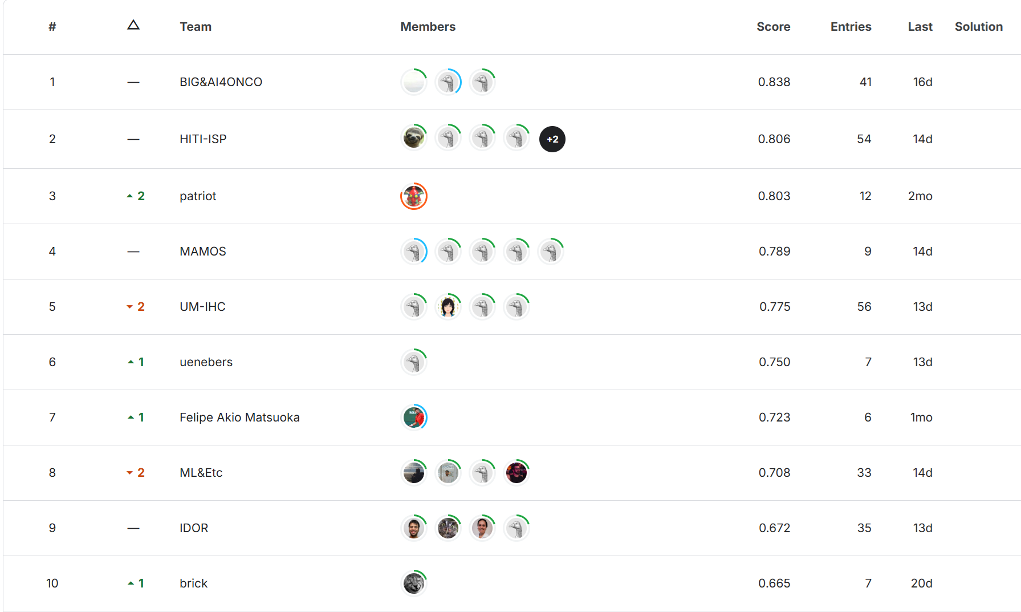Click the Last column header
The width and height of the screenshot is (1021, 612).
920,27
